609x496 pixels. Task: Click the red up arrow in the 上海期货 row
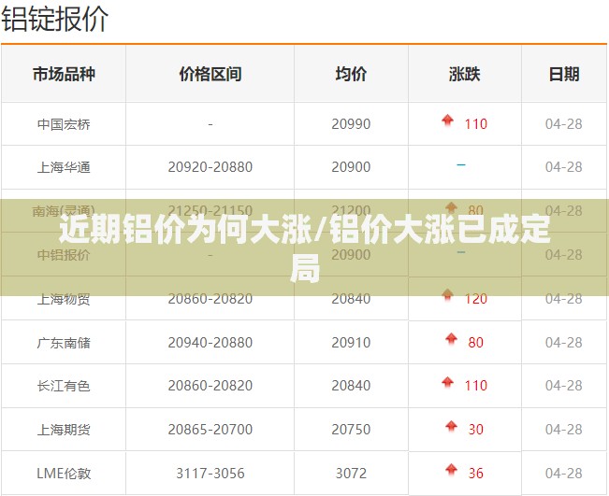tap(451, 426)
